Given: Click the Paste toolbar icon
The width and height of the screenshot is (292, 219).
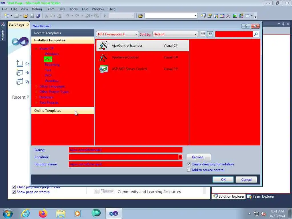Looking at the screenshot, I should 59,16.
